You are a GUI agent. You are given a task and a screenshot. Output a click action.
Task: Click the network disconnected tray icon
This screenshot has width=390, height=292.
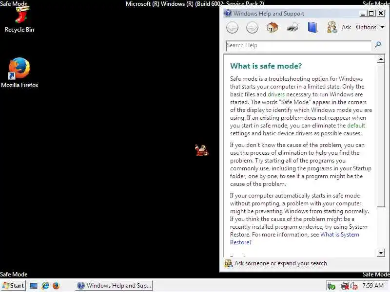coord(345,286)
